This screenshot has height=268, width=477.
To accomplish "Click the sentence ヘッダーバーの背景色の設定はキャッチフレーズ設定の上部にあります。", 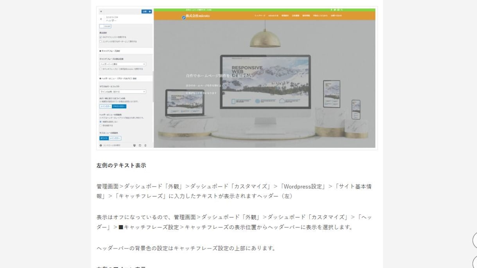I will [187, 248].
